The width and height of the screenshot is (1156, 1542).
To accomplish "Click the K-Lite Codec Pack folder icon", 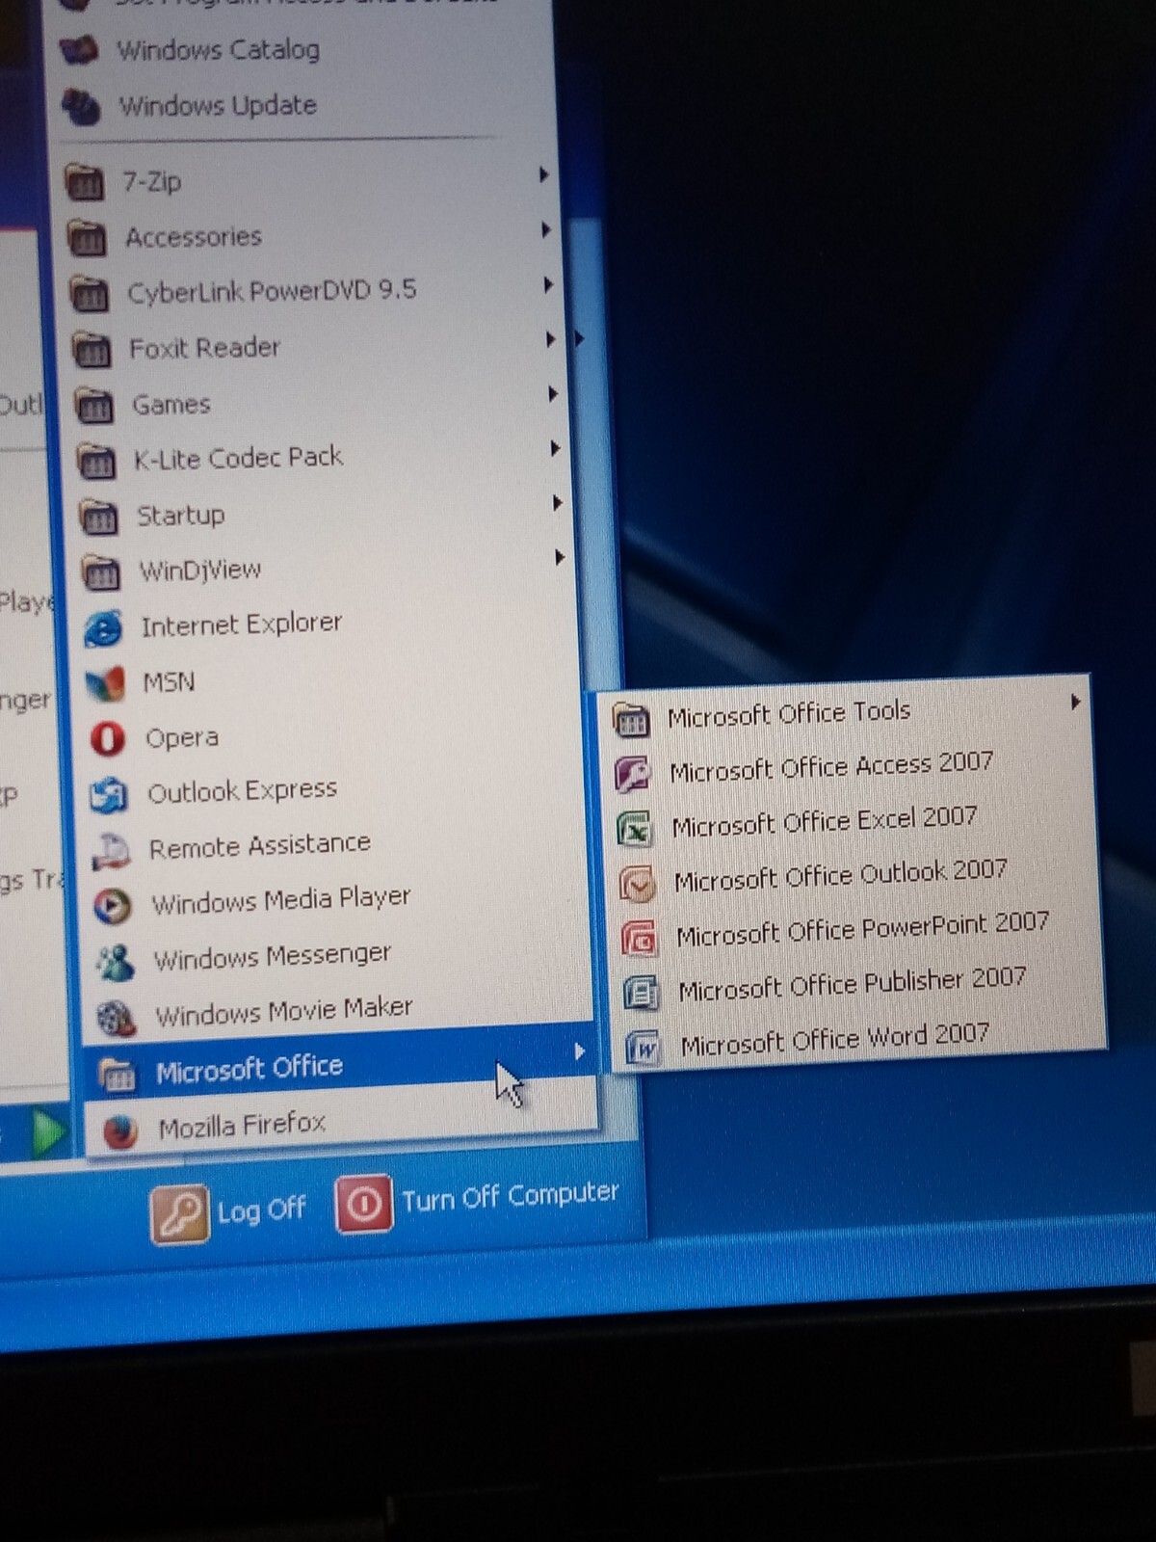I will (97, 461).
